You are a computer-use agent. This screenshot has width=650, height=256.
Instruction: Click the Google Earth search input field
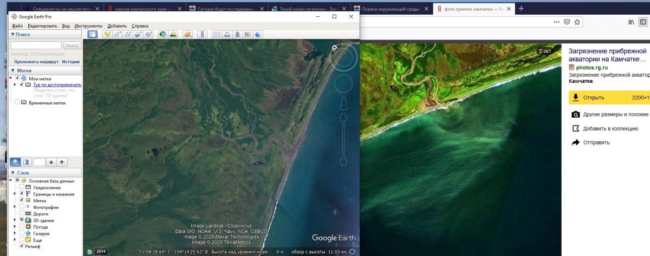[x=36, y=45]
